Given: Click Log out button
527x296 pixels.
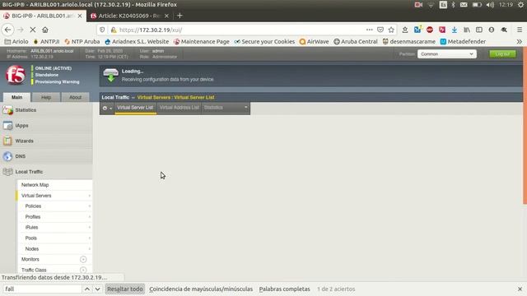Looking at the screenshot, I should (x=502, y=54).
